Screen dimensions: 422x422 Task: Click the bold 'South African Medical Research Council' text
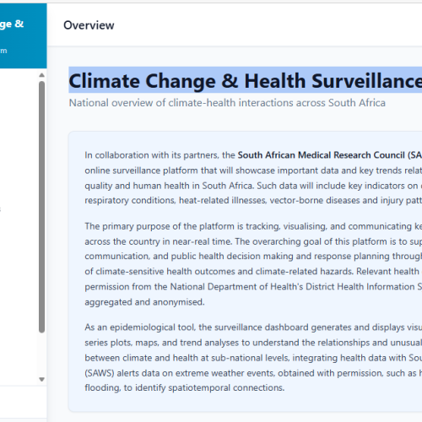(321, 155)
